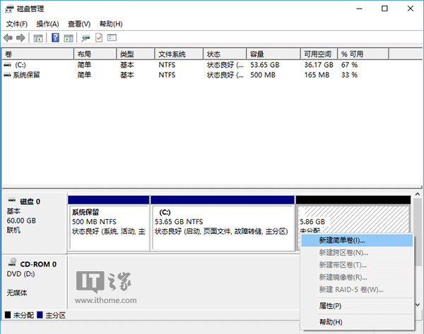424x334 pixels.
Task: Minimize the Disk Management window
Action: click(360, 8)
